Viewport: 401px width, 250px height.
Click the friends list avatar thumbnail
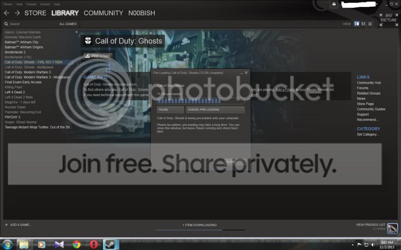point(392,228)
